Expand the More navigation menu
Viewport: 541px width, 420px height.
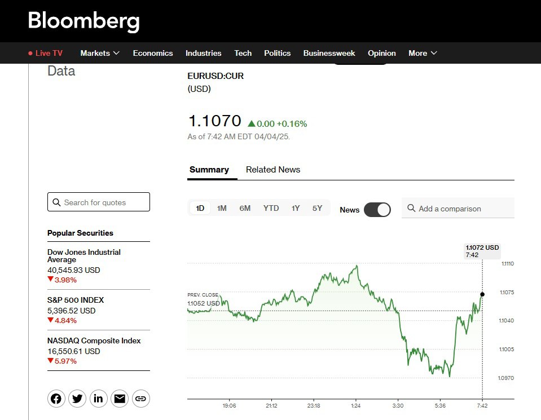[x=423, y=53]
